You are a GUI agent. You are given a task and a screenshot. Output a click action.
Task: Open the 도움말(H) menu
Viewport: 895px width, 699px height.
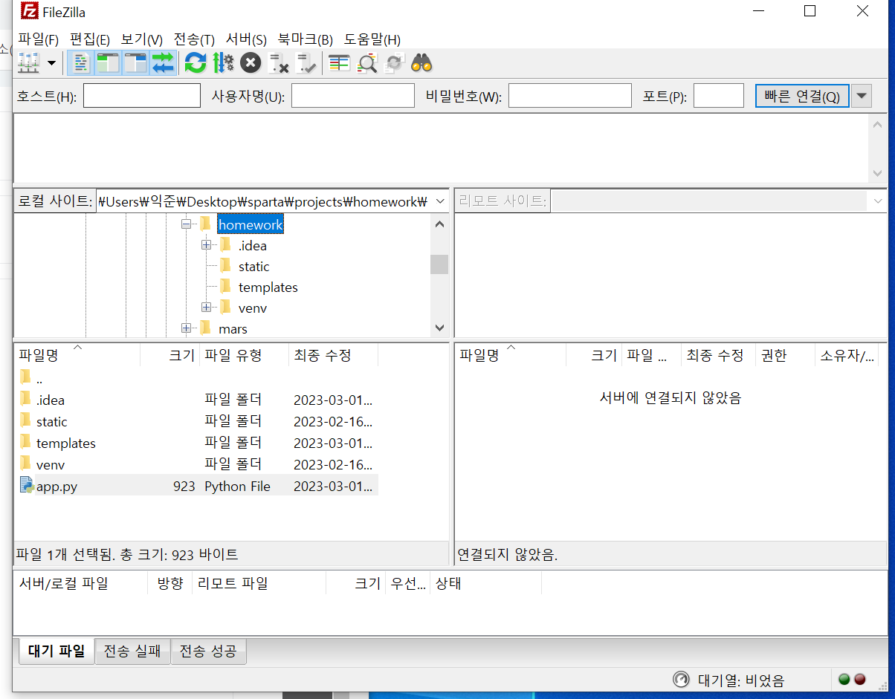pos(372,39)
